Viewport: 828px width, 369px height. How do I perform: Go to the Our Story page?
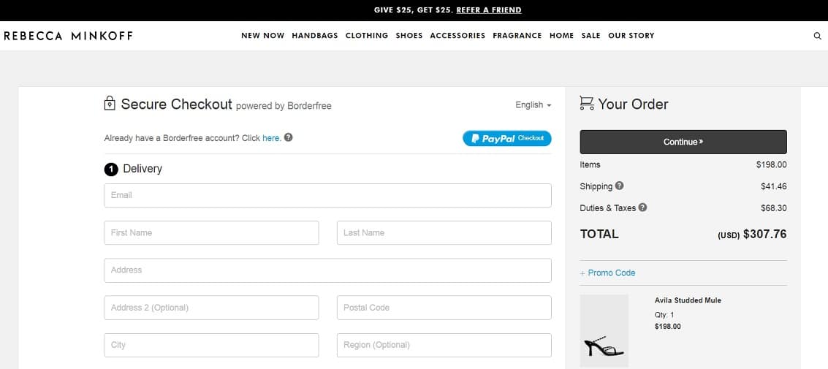[x=631, y=35]
